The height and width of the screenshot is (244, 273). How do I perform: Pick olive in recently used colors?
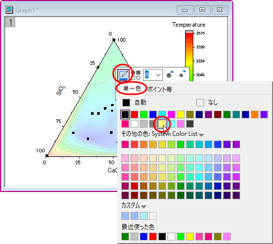(217, 236)
